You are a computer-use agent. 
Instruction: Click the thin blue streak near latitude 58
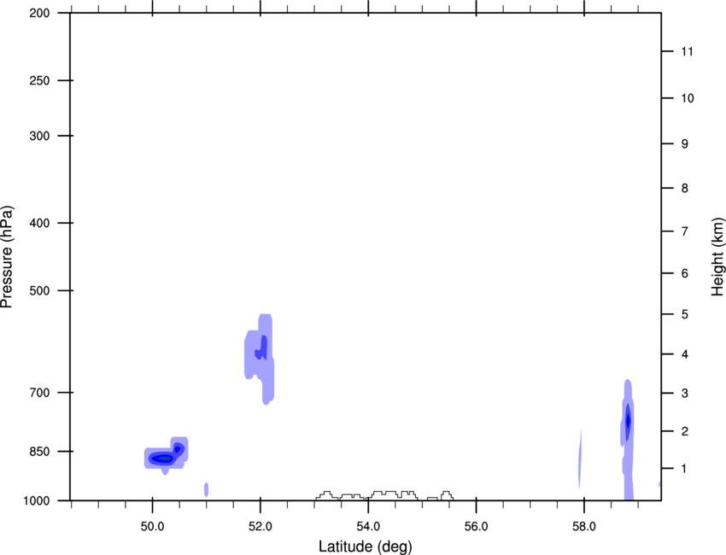tap(580, 459)
